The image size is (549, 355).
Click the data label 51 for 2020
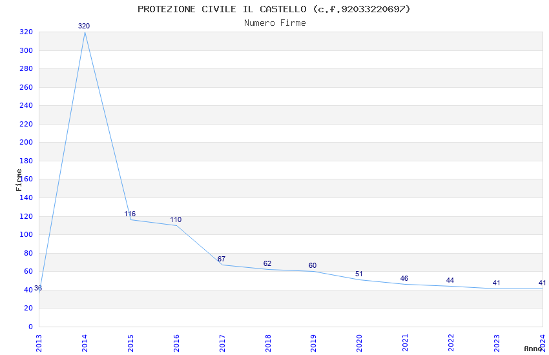(x=359, y=274)
